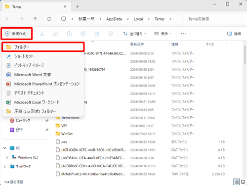Sort by サイズ column header
The width and height of the screenshot is (247, 185).
click(x=215, y=45)
